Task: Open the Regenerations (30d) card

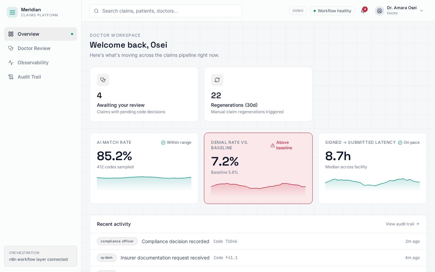Action: [258, 94]
